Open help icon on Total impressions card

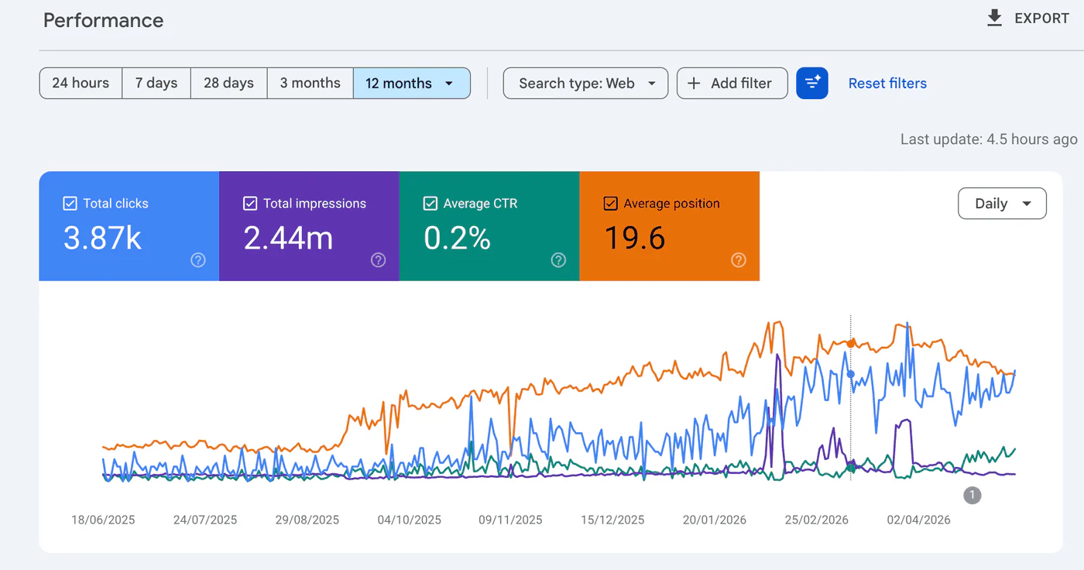click(378, 260)
